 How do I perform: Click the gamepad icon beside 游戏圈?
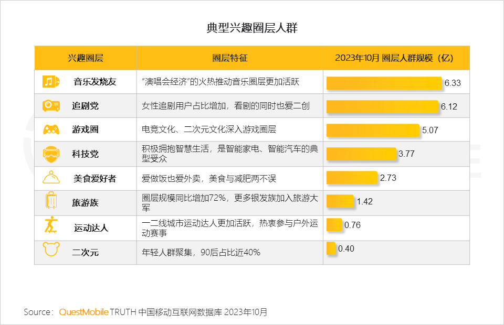pos(51,129)
